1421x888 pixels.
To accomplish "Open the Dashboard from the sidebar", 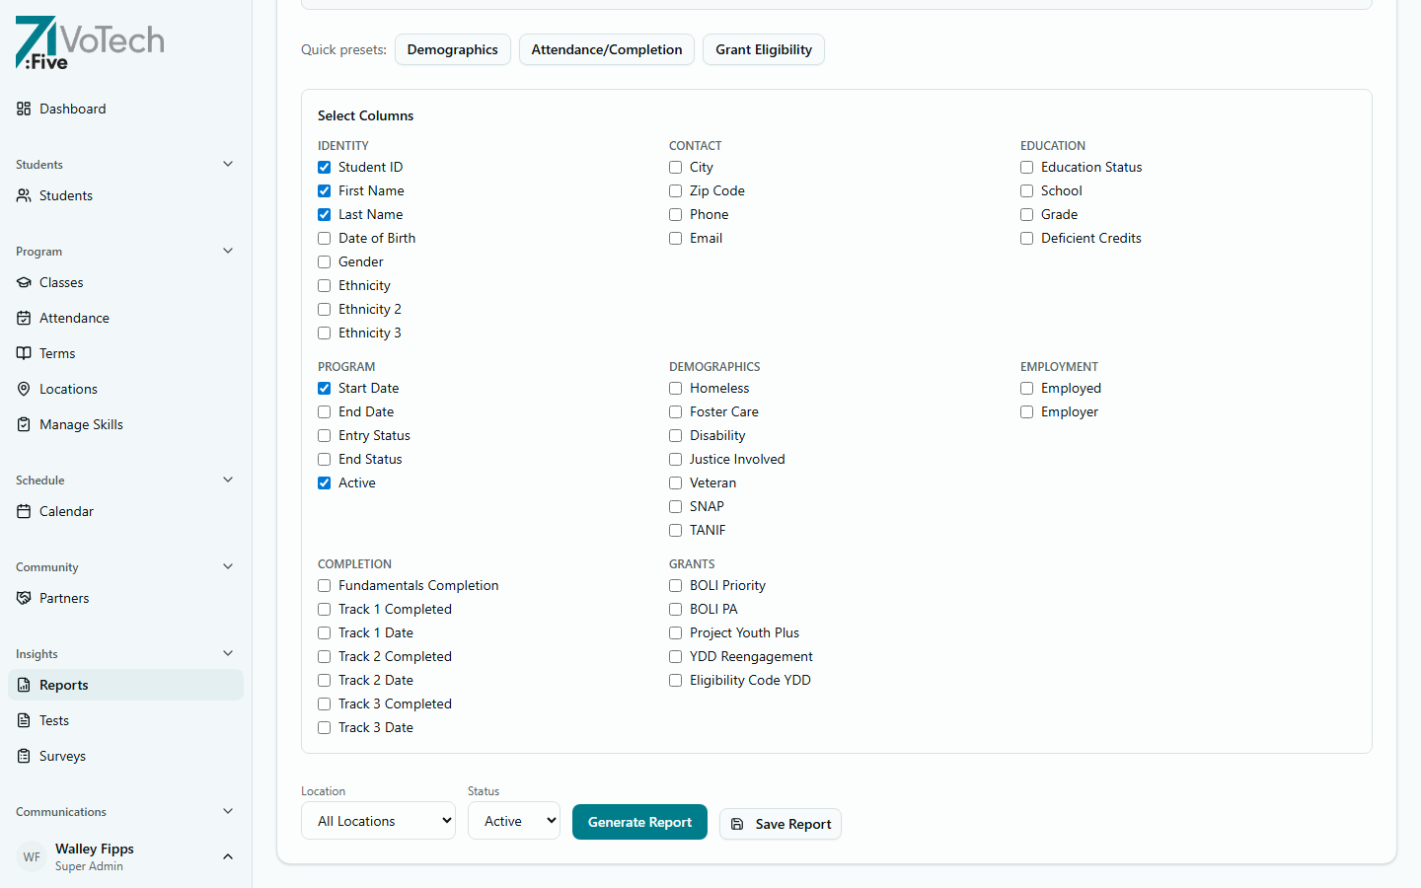I will [70, 109].
